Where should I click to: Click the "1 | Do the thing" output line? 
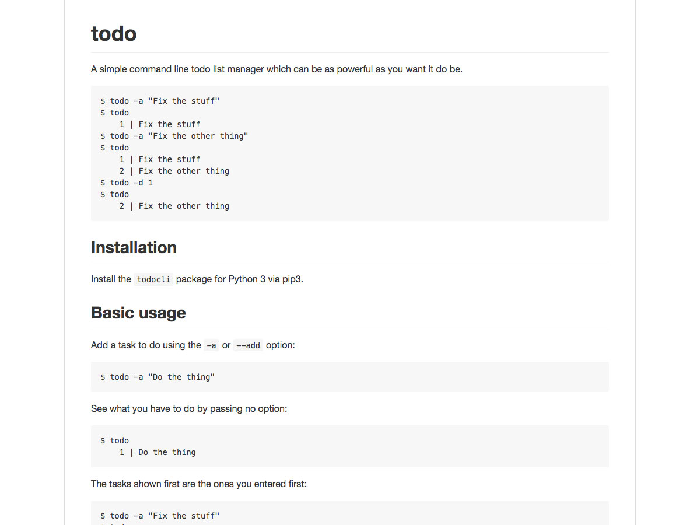(157, 452)
